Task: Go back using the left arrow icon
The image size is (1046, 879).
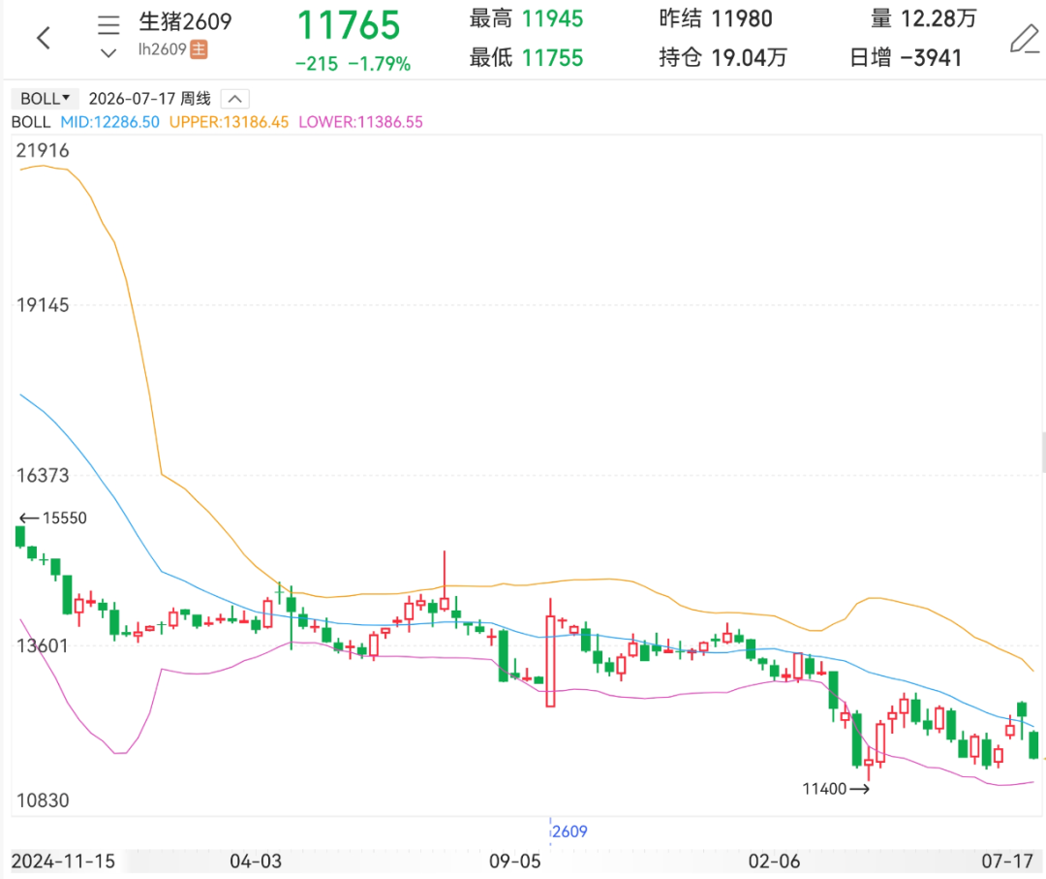Action: point(44,38)
